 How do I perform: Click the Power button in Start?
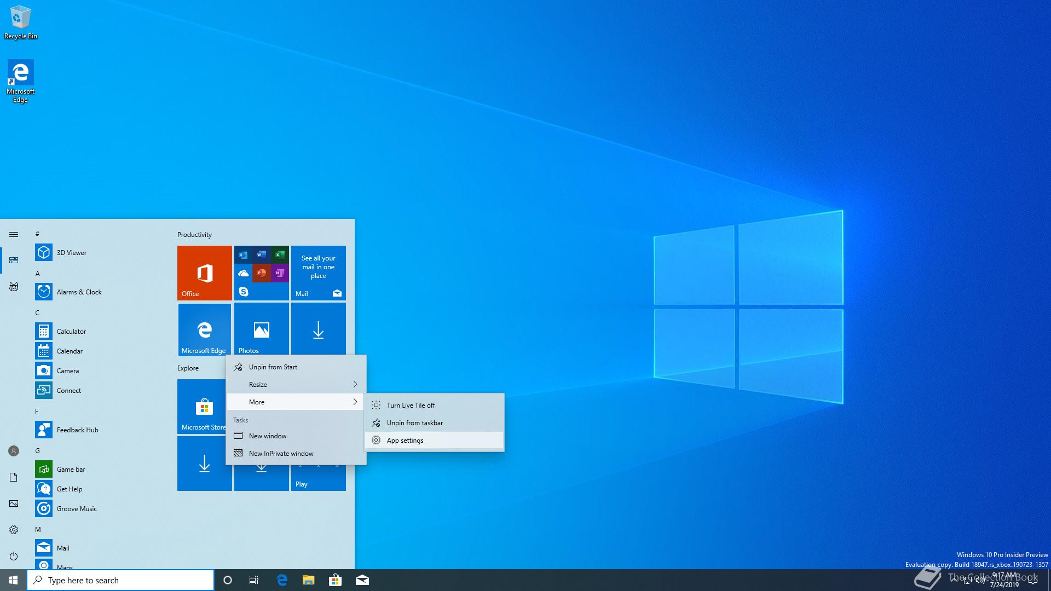point(14,556)
